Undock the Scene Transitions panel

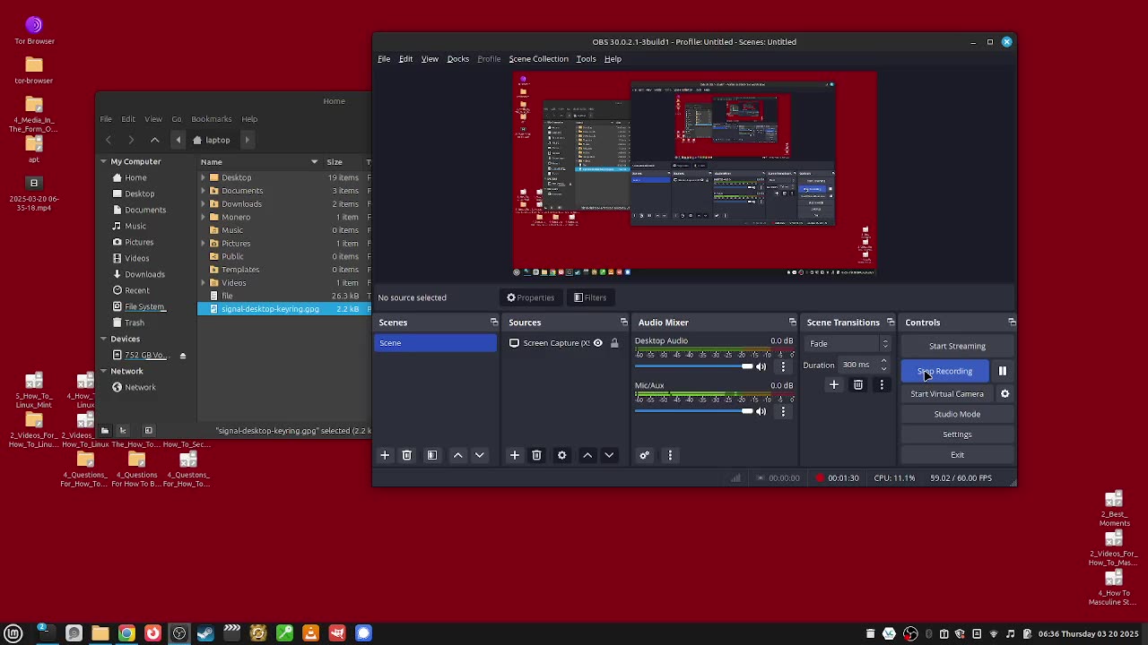[890, 322]
